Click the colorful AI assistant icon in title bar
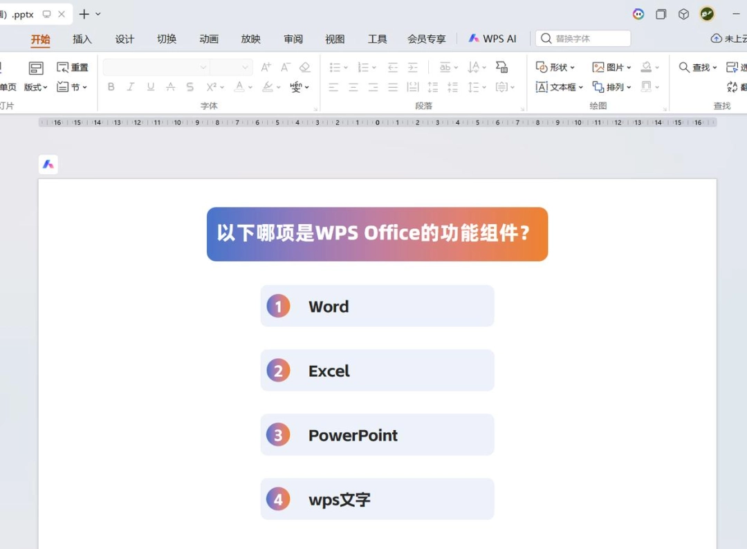747x549 pixels. pos(638,15)
